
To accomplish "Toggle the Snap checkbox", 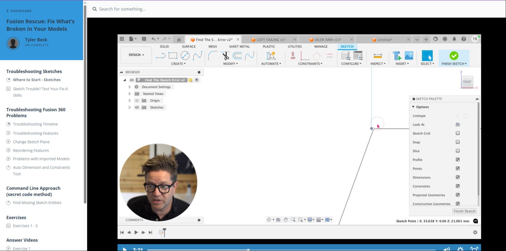I will point(458,142).
